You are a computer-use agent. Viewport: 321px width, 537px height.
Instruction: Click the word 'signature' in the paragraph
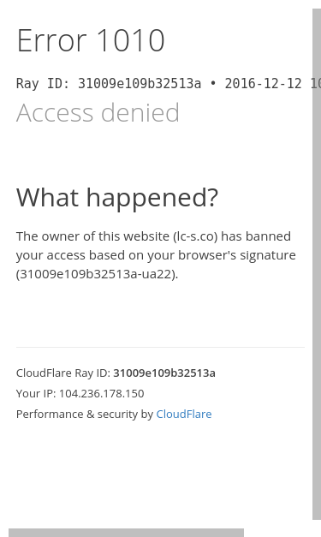click(268, 255)
